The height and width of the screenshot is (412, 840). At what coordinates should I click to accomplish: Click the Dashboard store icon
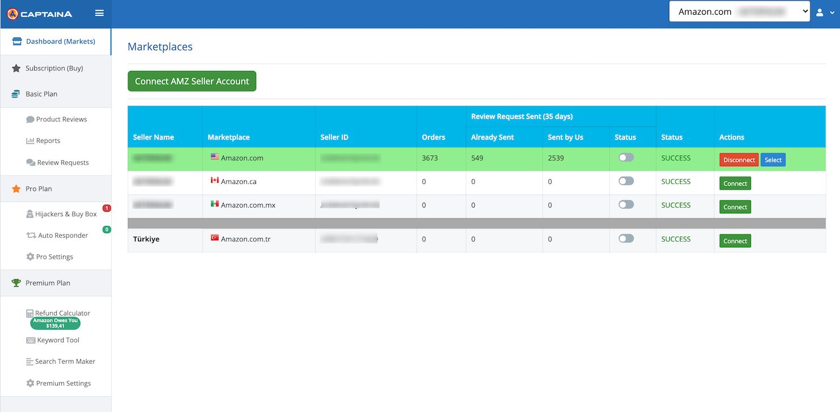(17, 41)
